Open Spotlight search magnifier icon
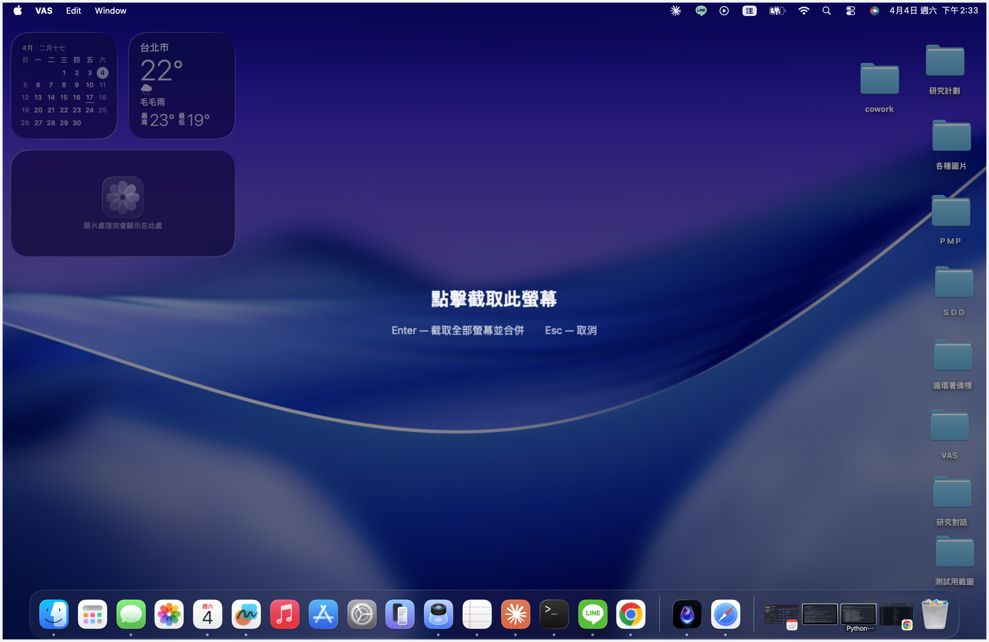The width and height of the screenshot is (989, 642). (x=826, y=11)
